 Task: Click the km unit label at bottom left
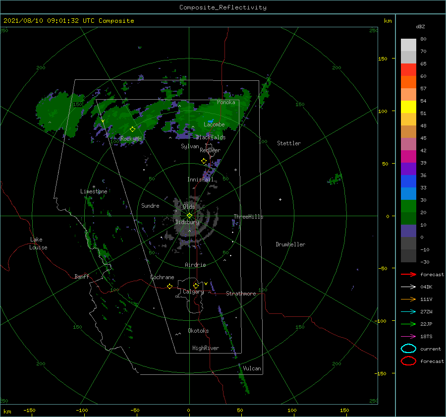tap(7, 412)
